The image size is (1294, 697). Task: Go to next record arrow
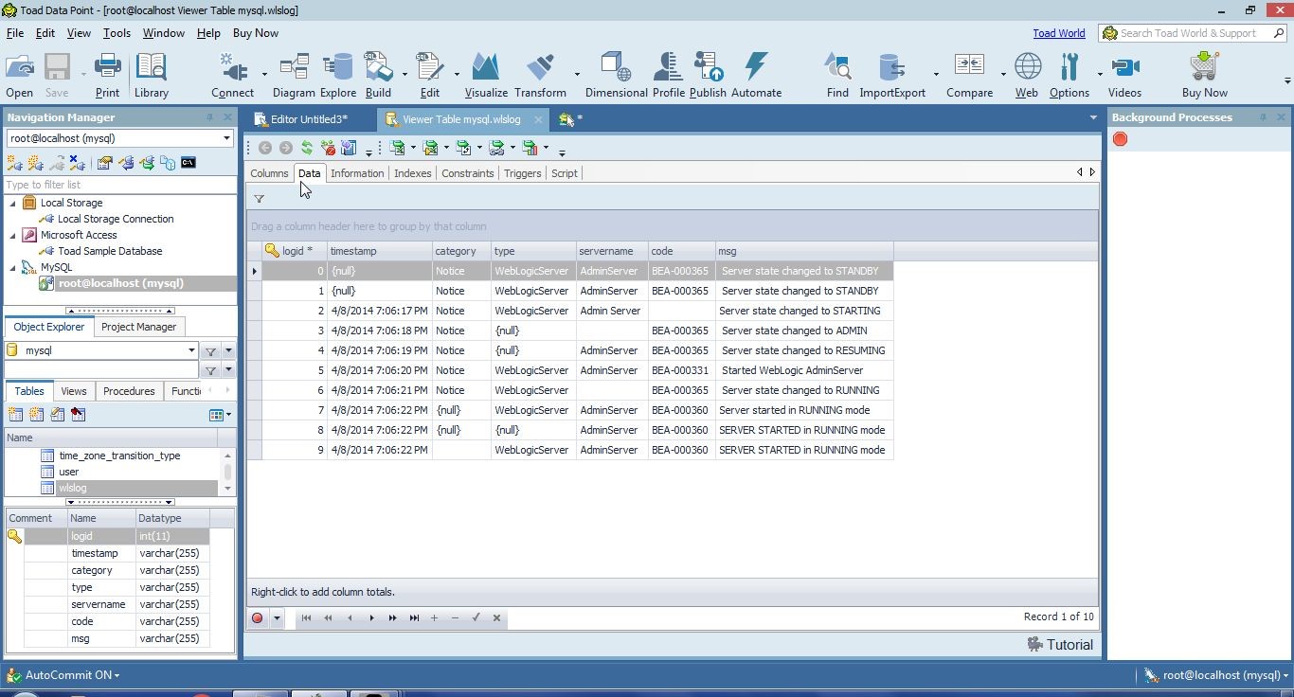click(371, 617)
